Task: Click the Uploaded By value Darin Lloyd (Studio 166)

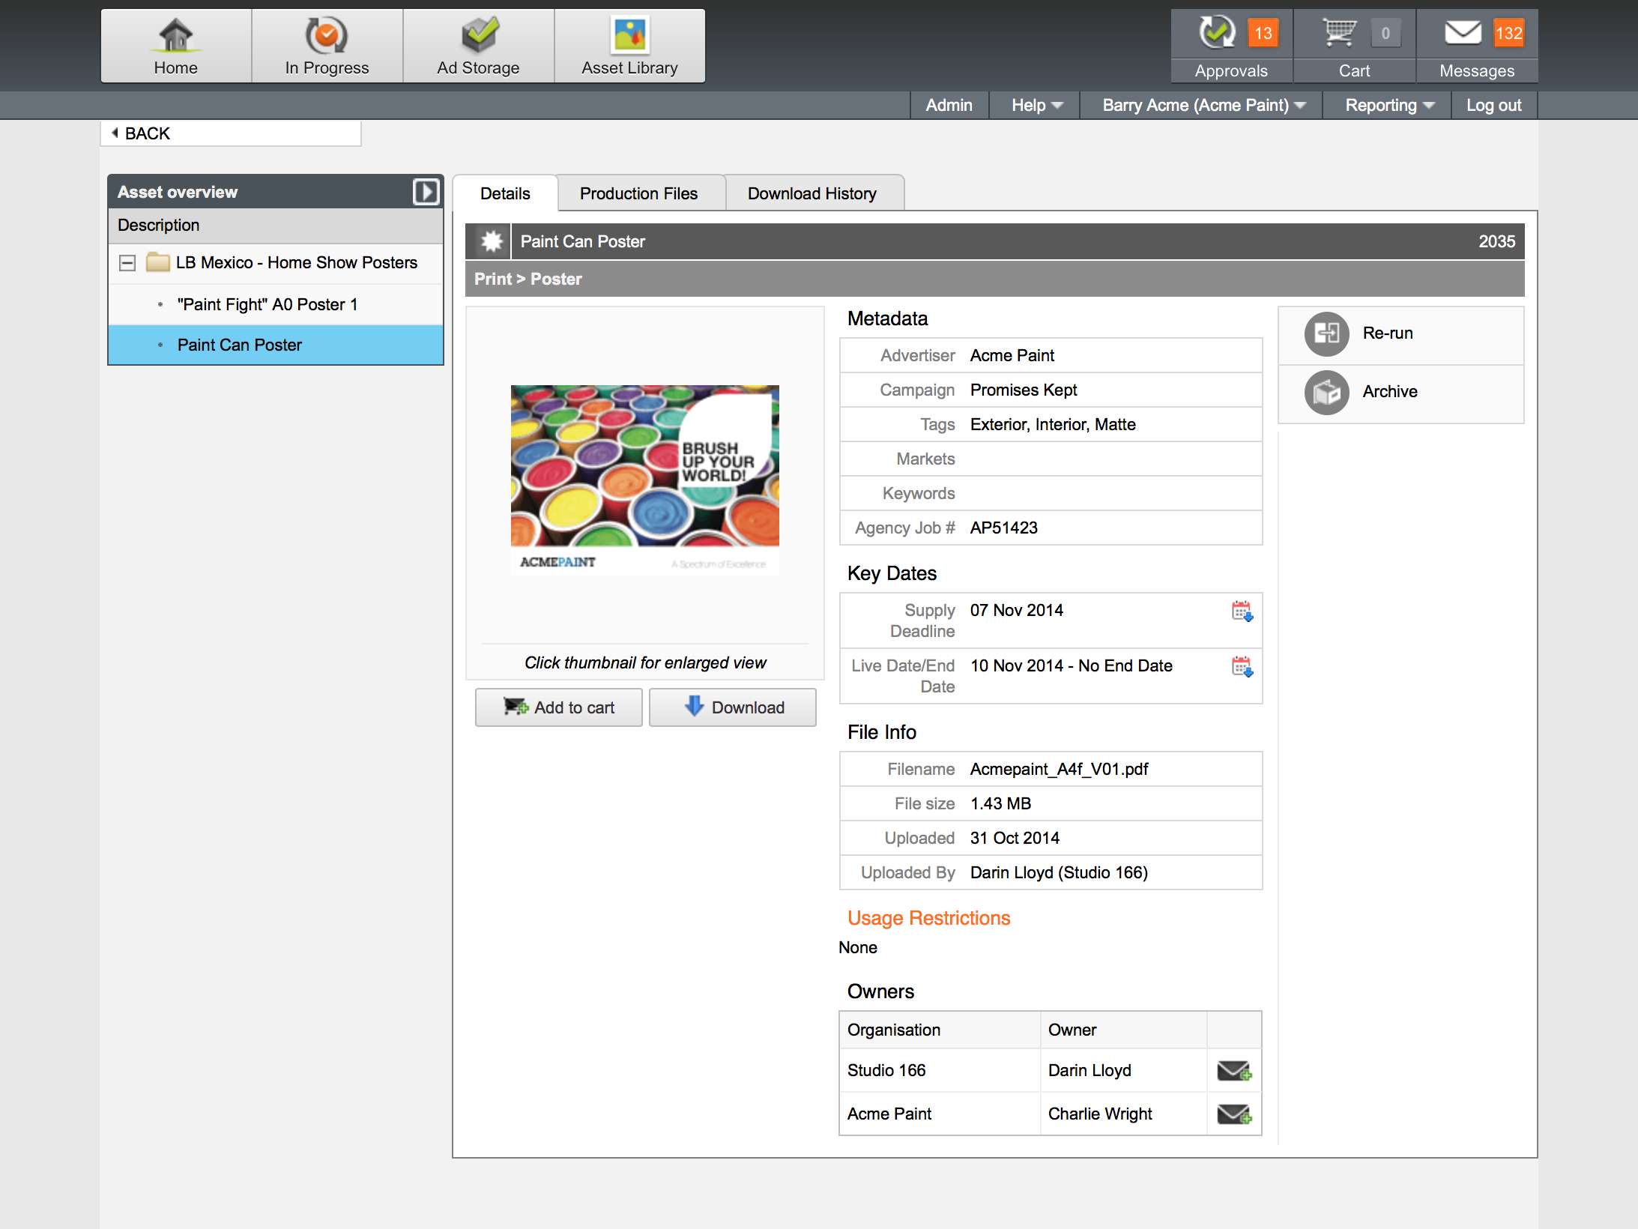Action: tap(1059, 872)
